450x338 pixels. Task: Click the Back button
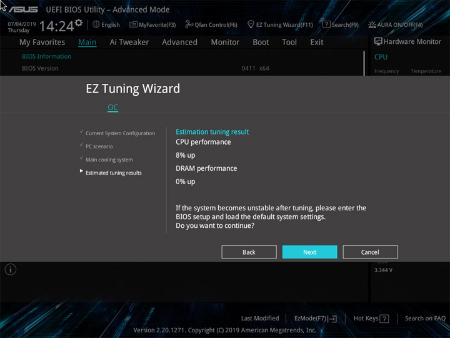point(249,252)
